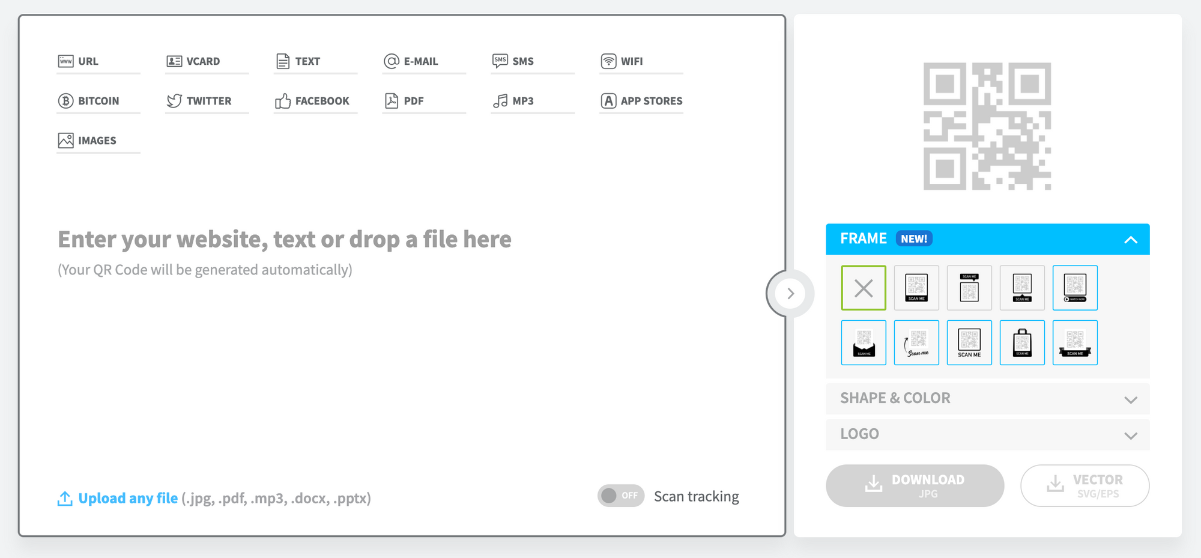This screenshot has width=1201, height=558.
Task: Open the Logo section
Action: (x=987, y=434)
